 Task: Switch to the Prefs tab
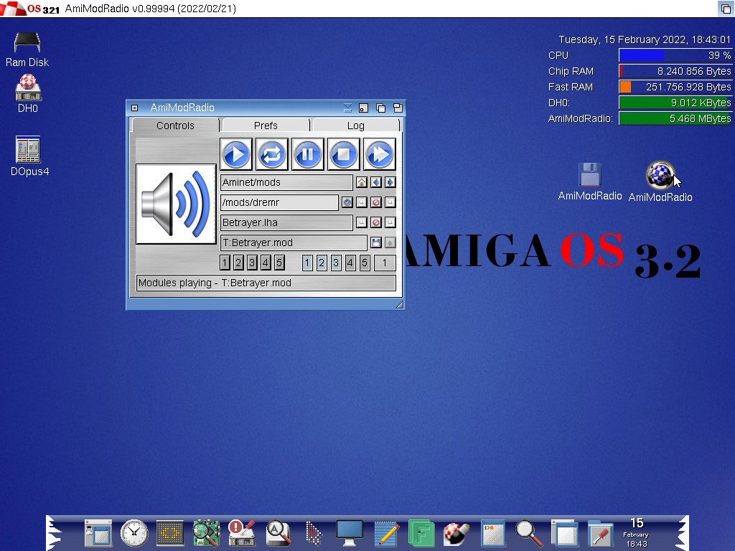coord(266,126)
